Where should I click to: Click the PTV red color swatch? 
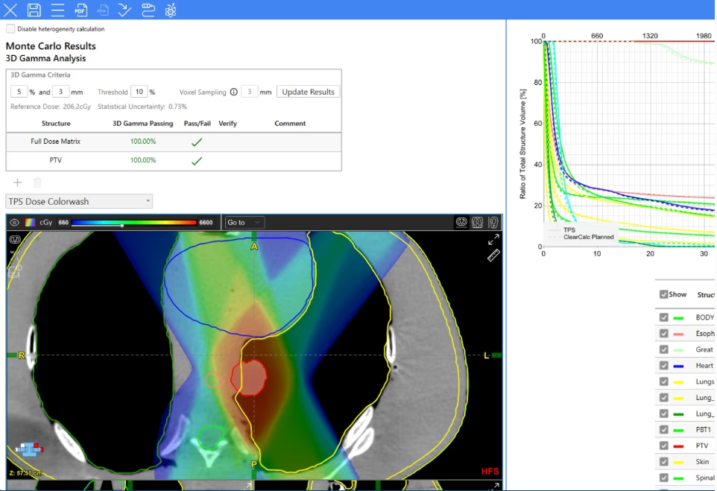(x=678, y=446)
